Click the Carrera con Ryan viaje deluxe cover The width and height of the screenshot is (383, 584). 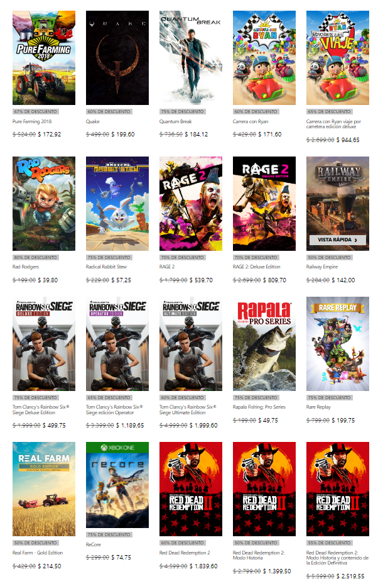point(338,58)
